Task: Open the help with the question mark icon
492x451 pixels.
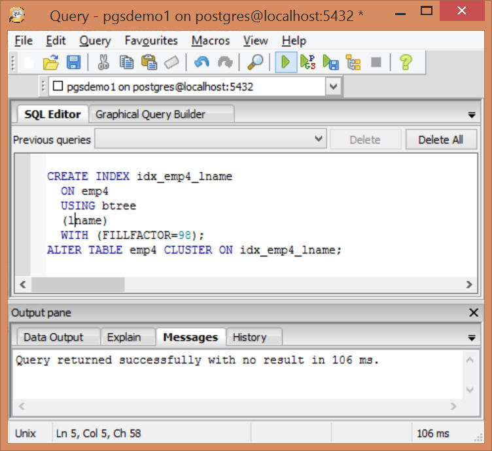Action: coord(406,62)
